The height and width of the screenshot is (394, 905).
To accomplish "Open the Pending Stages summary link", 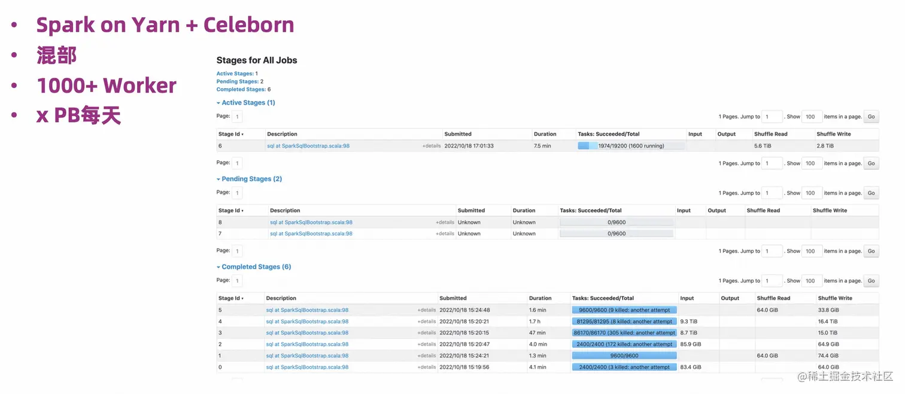I will [238, 81].
